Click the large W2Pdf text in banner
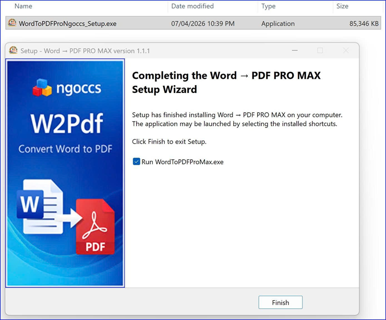Viewport: 386px width, 320px height. click(x=66, y=123)
